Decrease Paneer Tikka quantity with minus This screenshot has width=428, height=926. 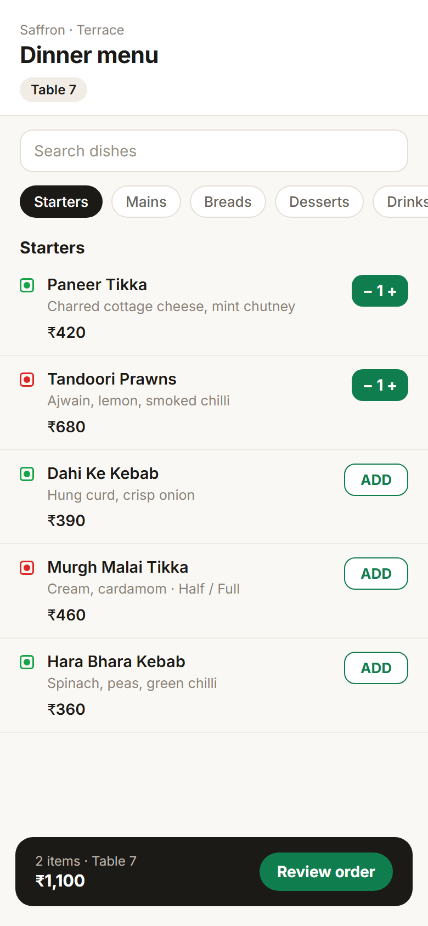click(368, 291)
